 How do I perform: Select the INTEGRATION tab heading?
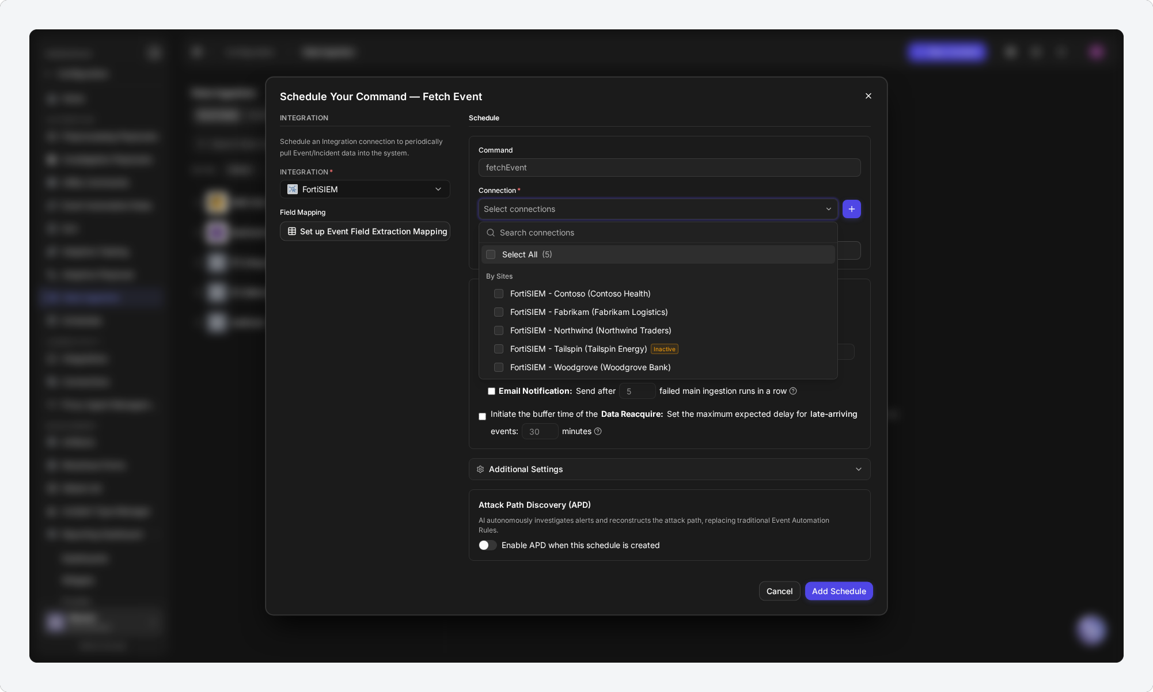point(304,118)
